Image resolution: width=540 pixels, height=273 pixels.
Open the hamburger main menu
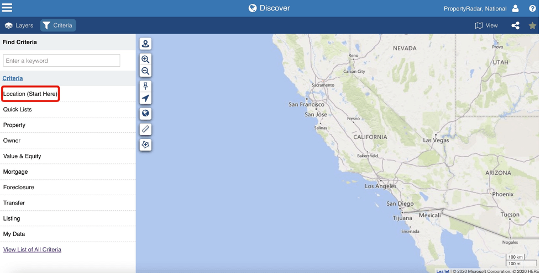point(7,8)
